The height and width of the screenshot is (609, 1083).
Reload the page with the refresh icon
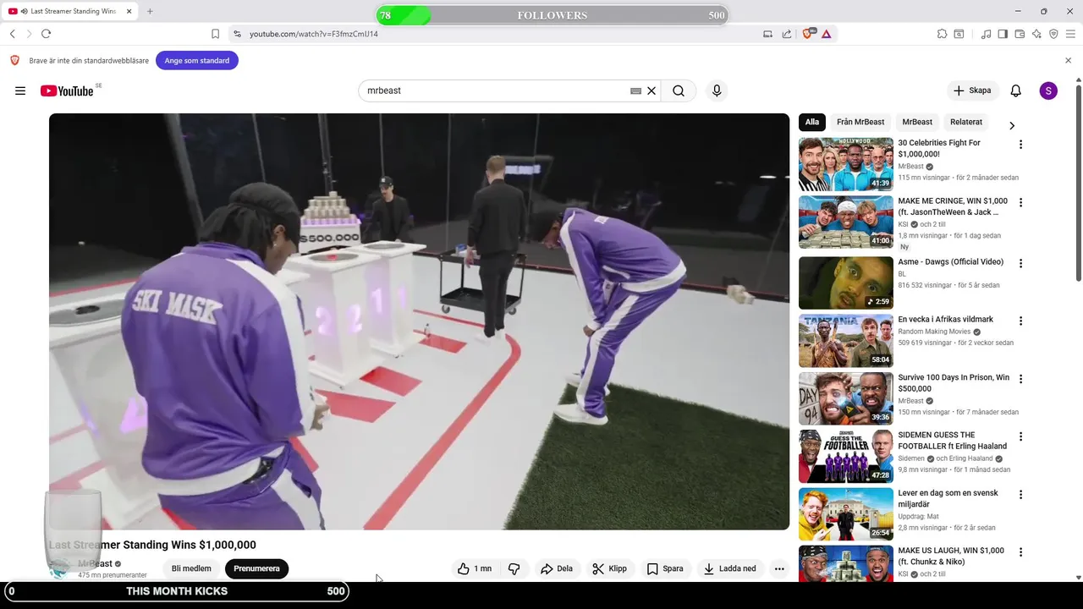point(46,34)
